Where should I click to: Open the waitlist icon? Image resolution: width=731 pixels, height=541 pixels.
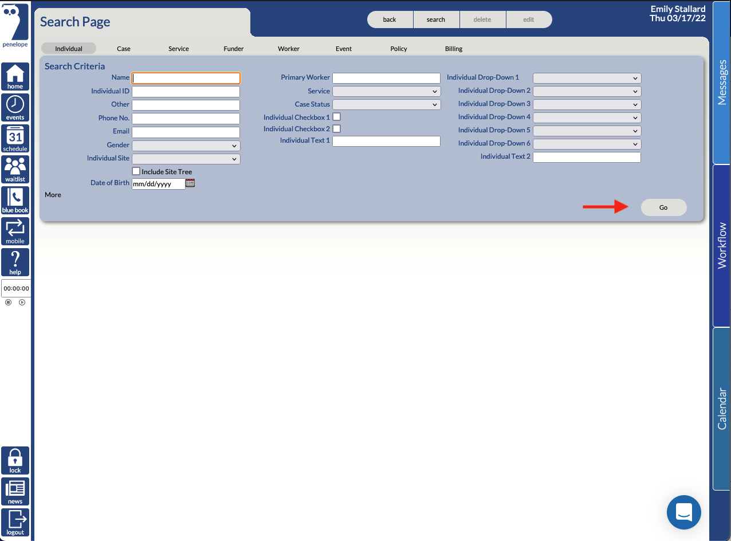pyautogui.click(x=15, y=170)
